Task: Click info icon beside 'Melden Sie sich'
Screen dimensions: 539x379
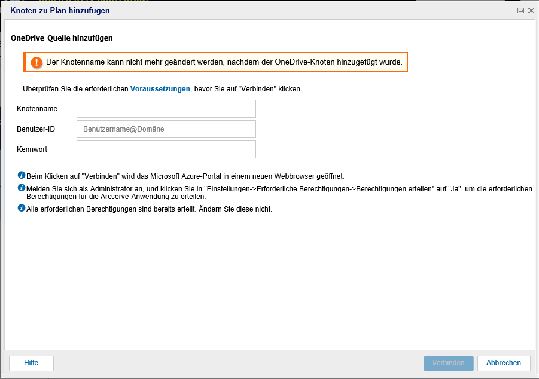Action: [22, 188]
